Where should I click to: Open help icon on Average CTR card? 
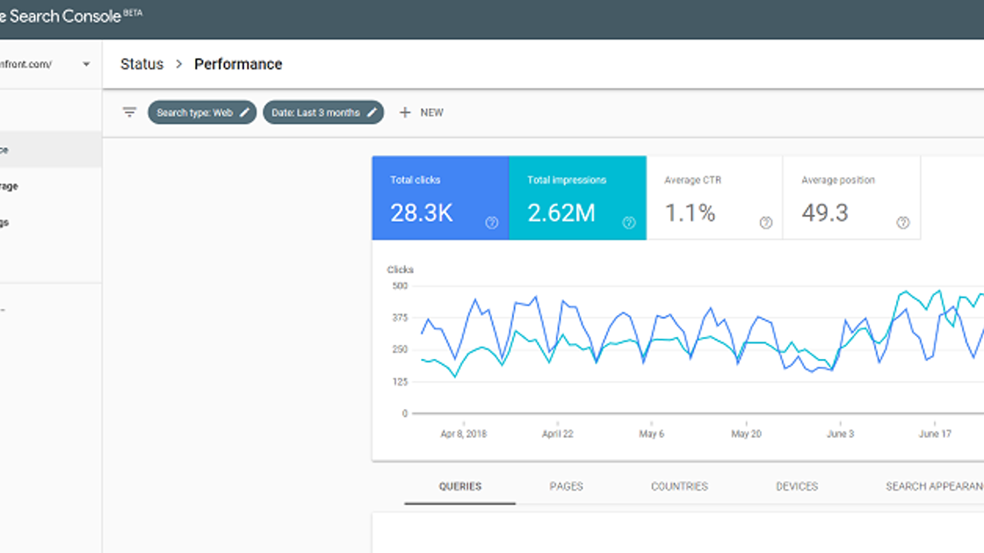765,223
